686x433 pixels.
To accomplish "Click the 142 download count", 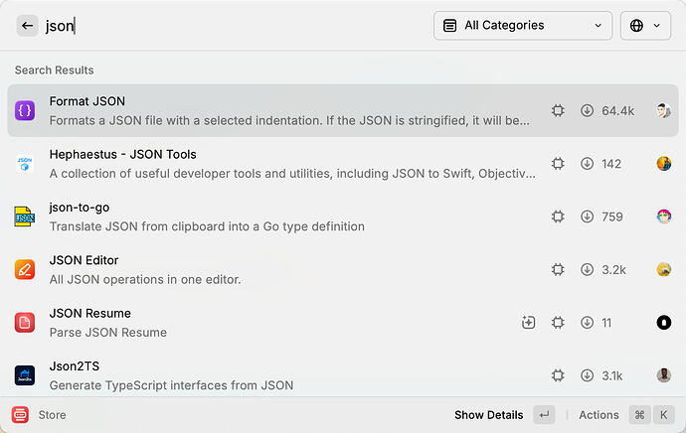I will (x=611, y=164).
